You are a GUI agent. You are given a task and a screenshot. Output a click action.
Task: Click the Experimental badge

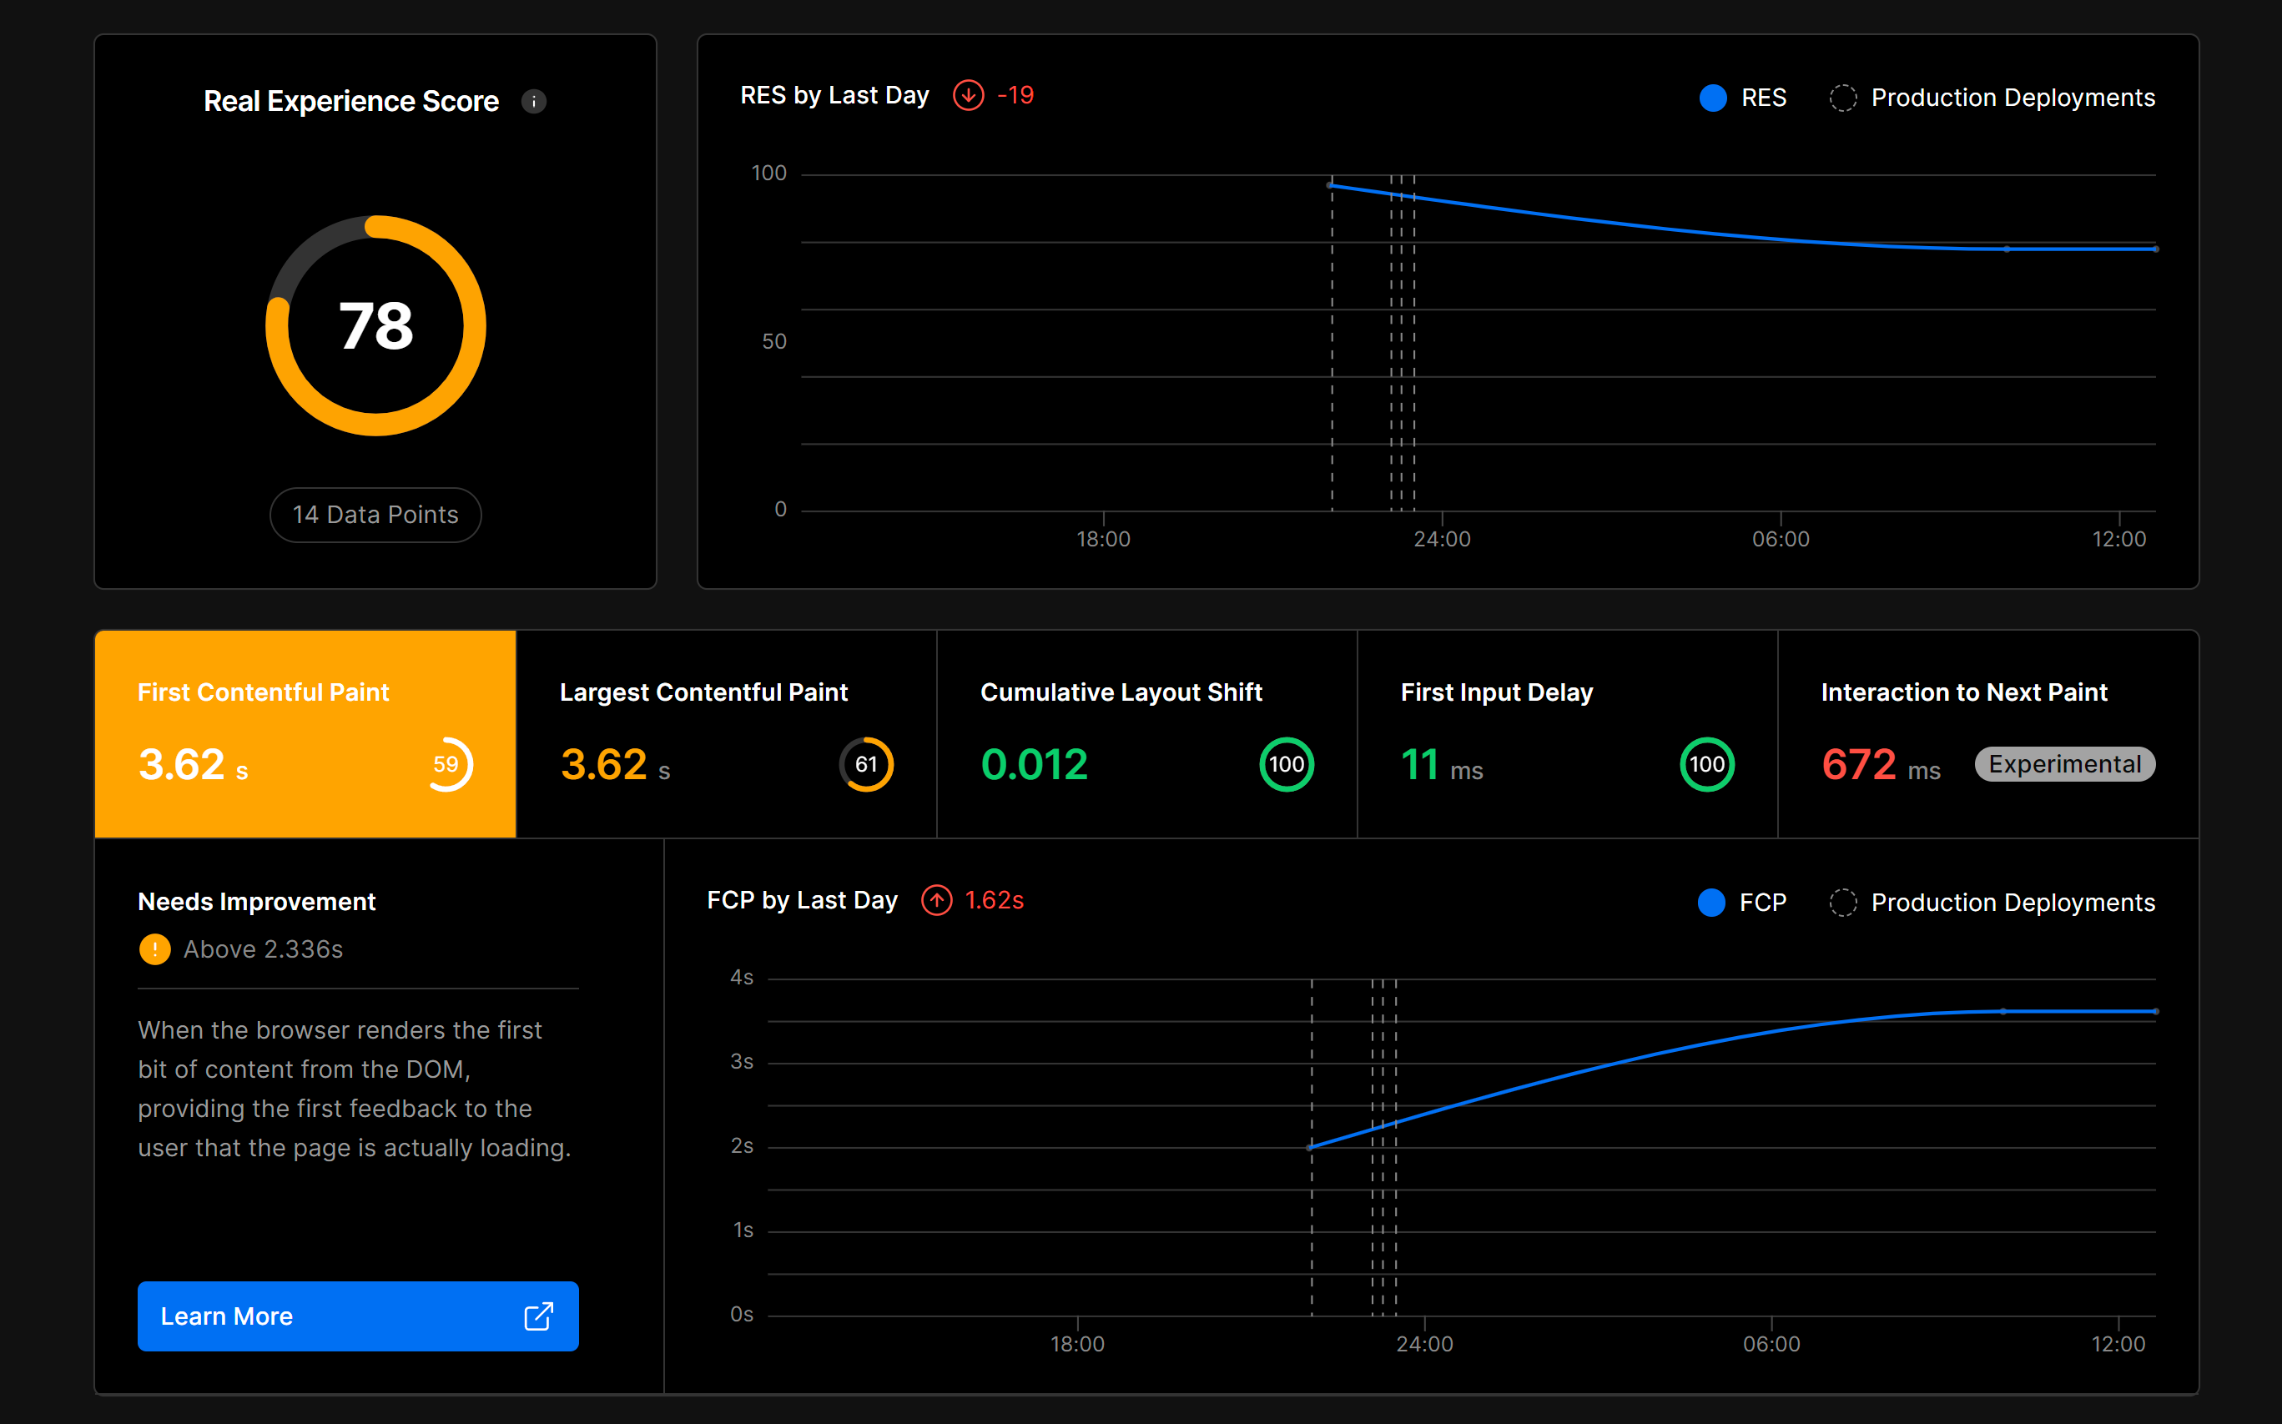click(x=2064, y=764)
